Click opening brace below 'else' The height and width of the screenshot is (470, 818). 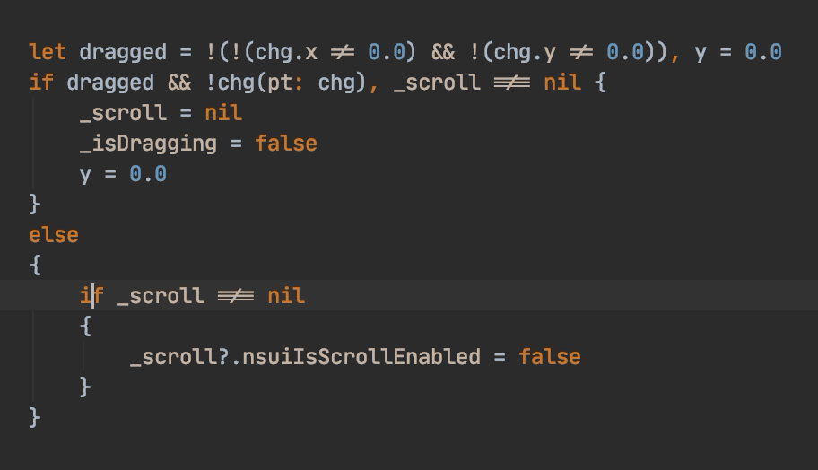pos(35,265)
